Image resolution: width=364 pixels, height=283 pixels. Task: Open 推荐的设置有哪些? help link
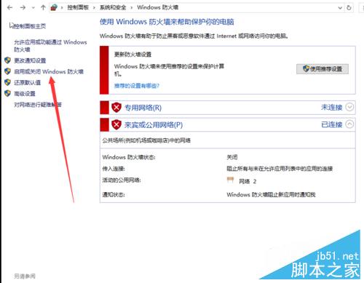[137, 86]
